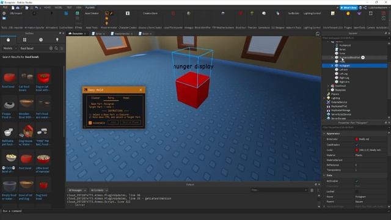Open the Tree Gen plugin icon

252,13
